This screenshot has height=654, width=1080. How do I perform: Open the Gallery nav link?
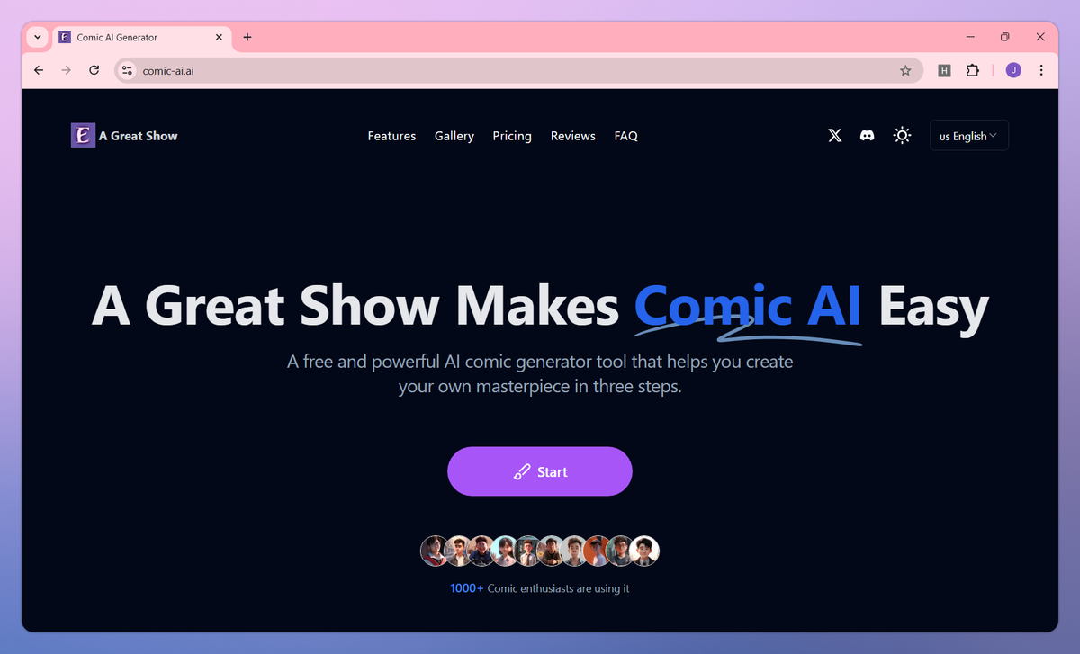[x=454, y=136]
